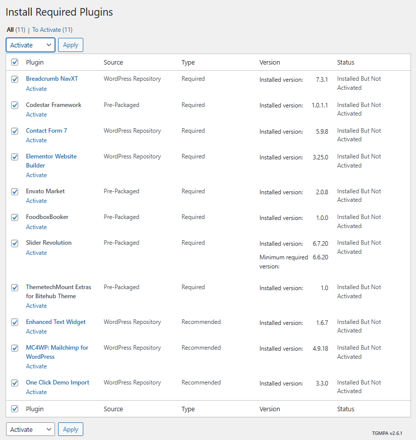Click the TGMPA v2.6.1 footer text
The height and width of the screenshot is (440, 416).
coord(387,433)
